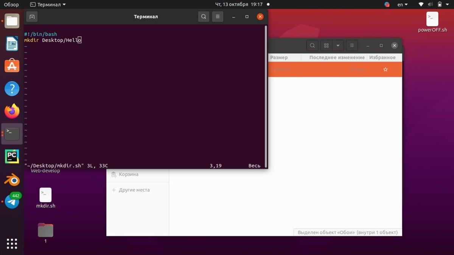The image size is (454, 255).
Task: Click the #!/bin/bash line in vim
Action: 40,34
